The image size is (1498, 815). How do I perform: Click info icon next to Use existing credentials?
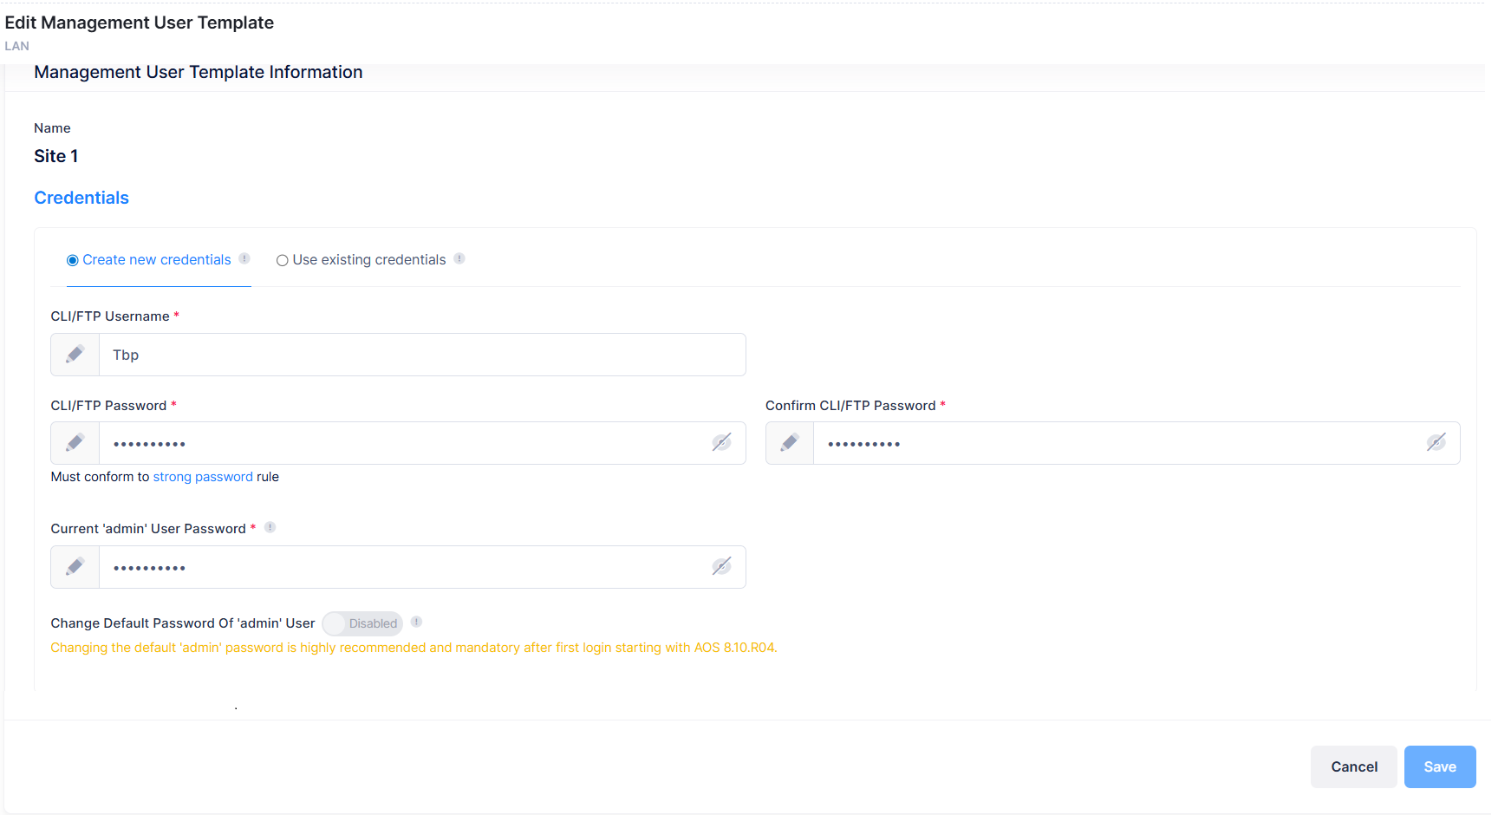click(459, 258)
